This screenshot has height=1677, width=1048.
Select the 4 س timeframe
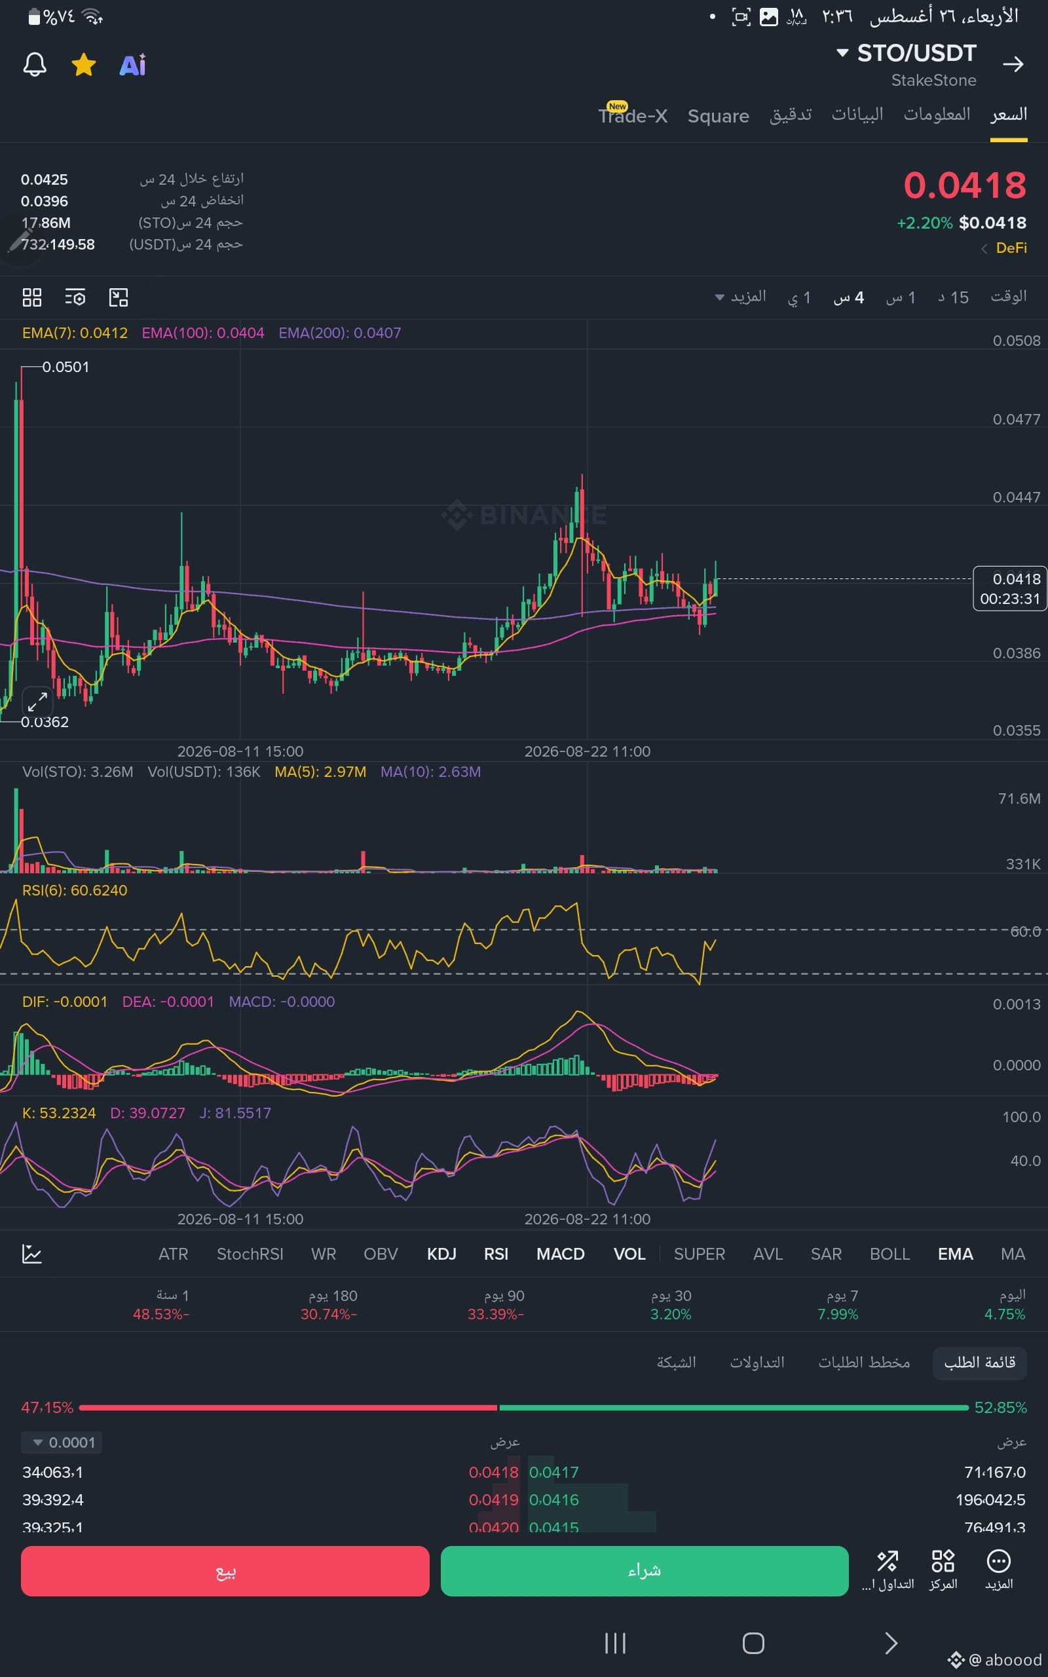click(x=848, y=298)
